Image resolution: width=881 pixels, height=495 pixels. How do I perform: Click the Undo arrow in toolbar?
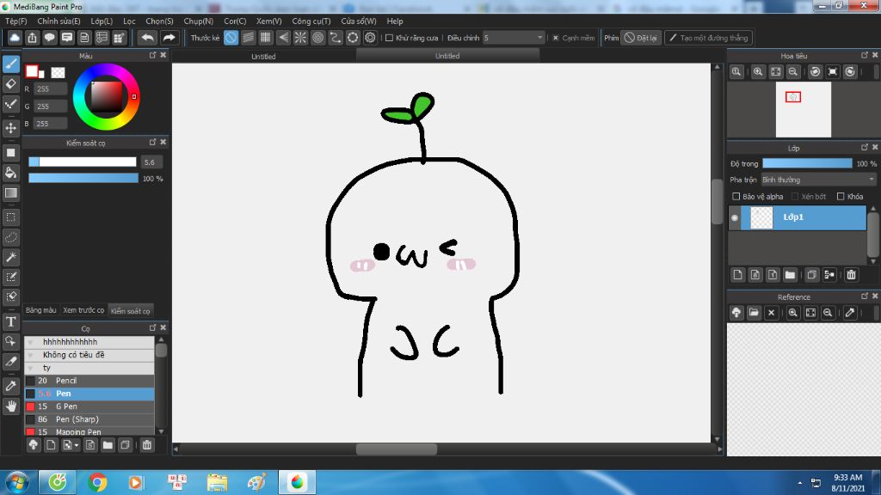148,38
